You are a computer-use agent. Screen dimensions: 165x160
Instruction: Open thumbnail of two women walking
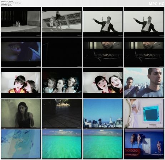click(x=62, y=22)
